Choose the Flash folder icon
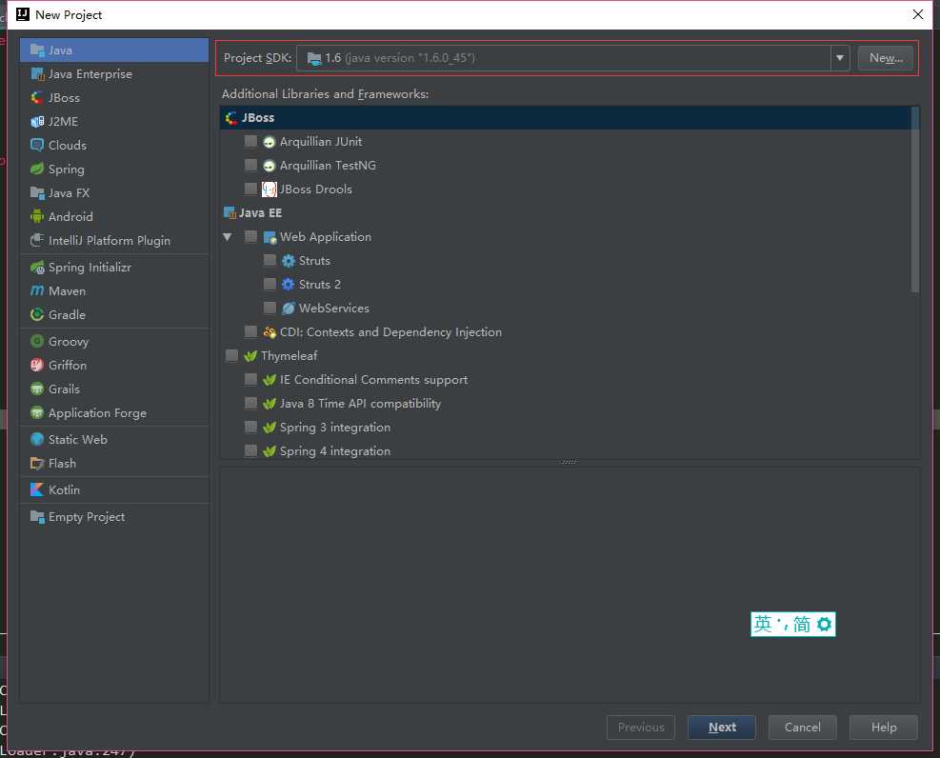The image size is (940, 758). click(x=37, y=463)
